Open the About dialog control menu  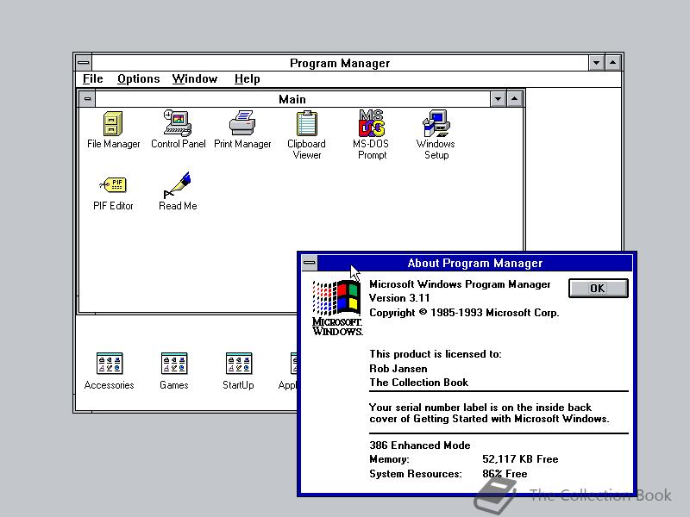pyautogui.click(x=310, y=263)
